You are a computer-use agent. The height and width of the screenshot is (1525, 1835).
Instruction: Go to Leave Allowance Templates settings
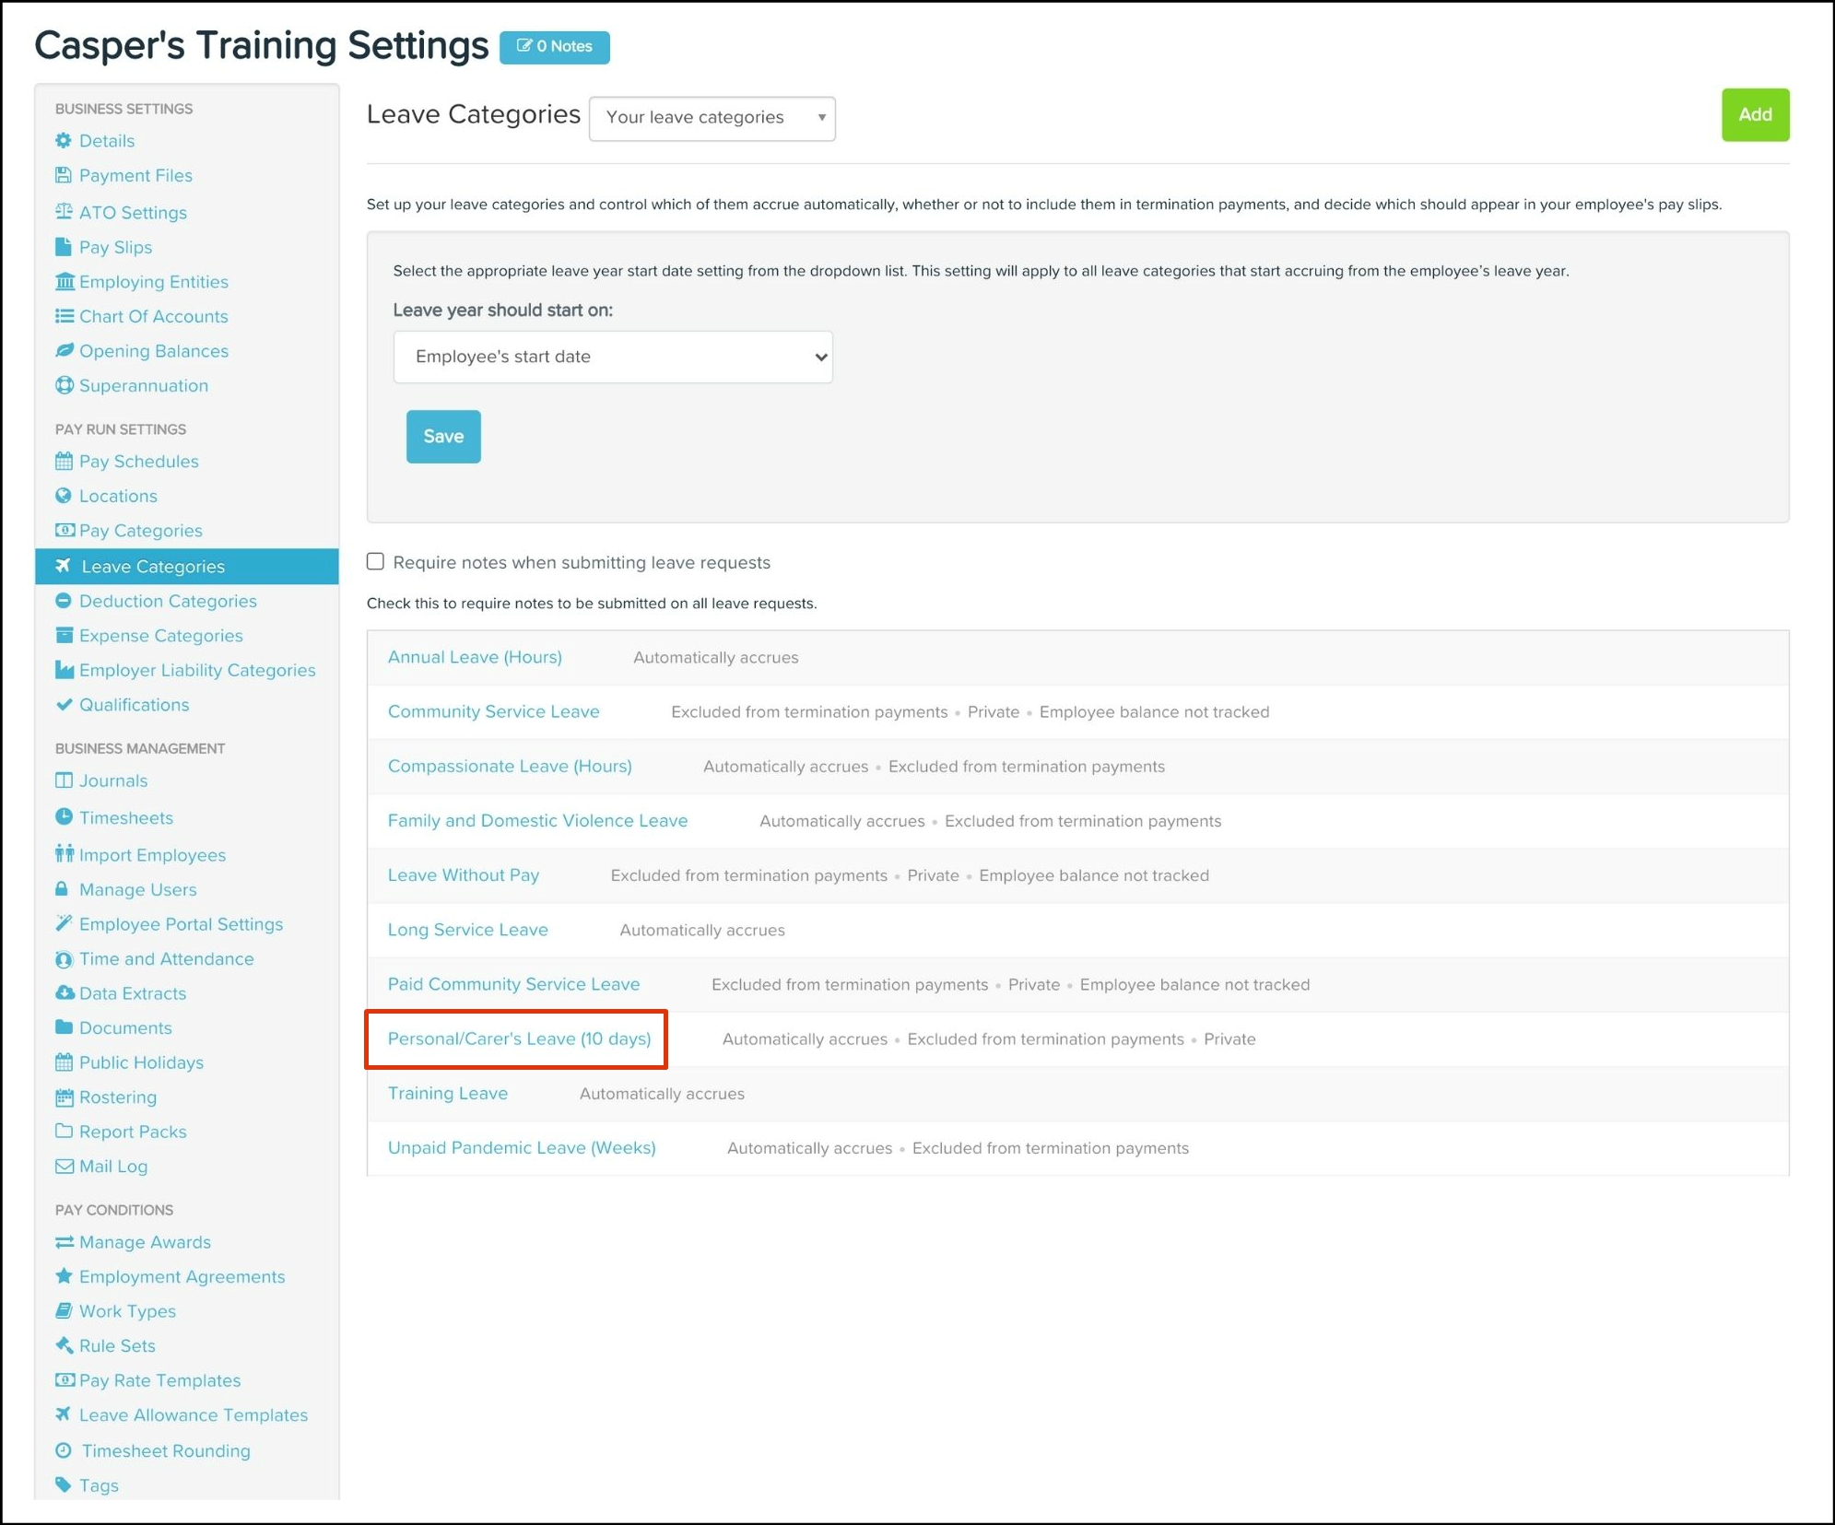193,1414
